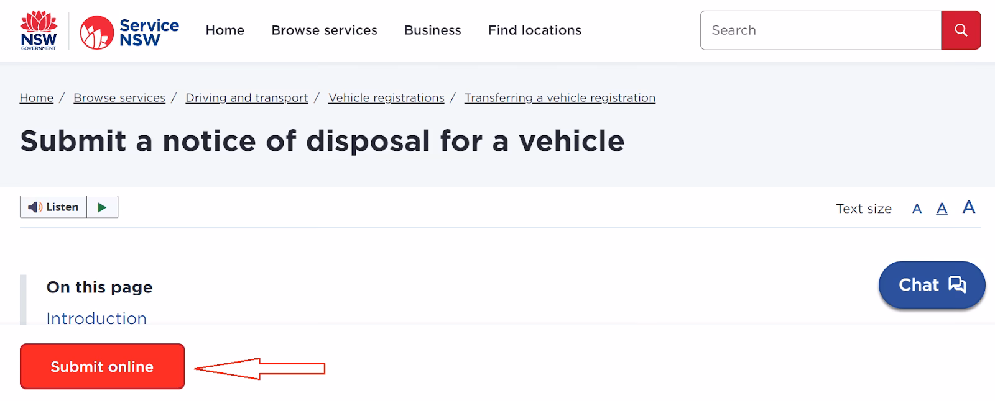Click the smallest text size A control
The width and height of the screenshot is (995, 401).
point(917,209)
